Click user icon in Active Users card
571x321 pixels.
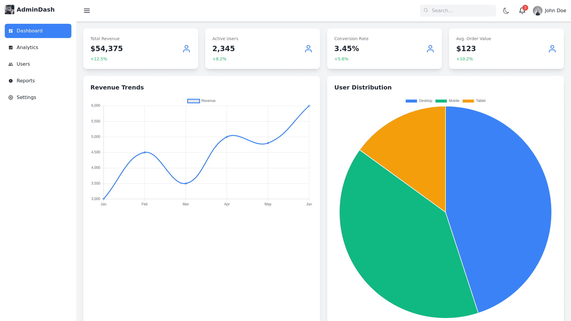coord(308,49)
